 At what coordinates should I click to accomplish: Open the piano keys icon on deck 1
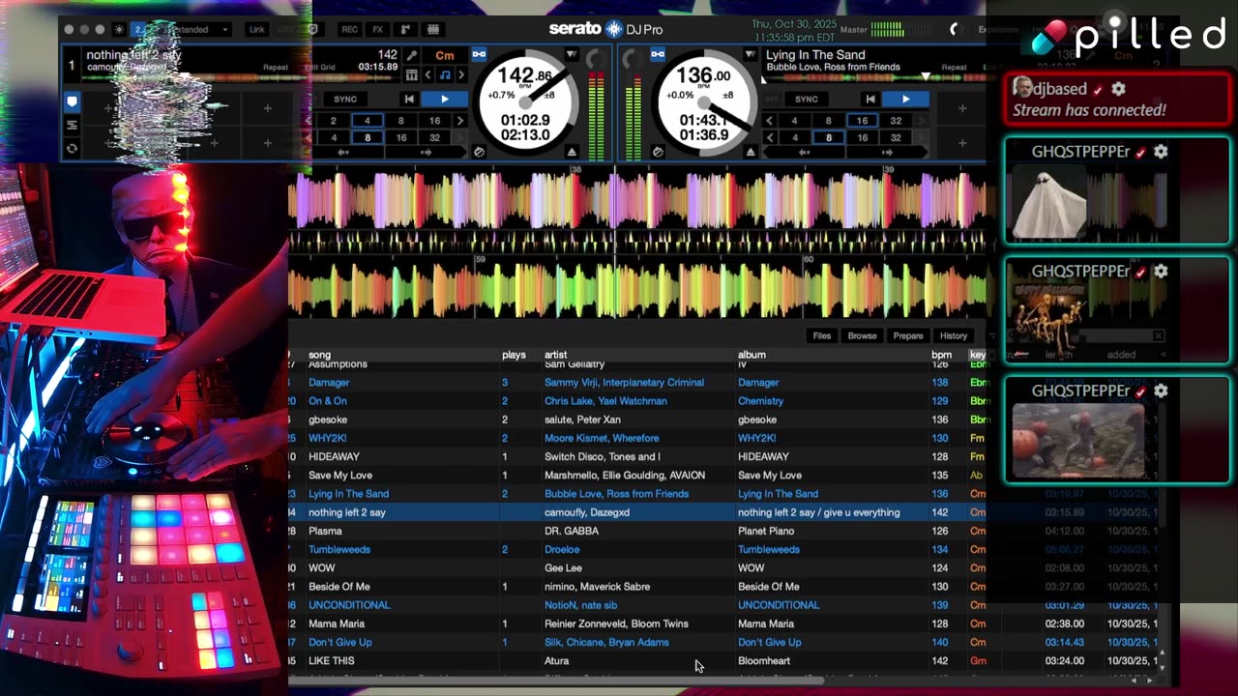pyautogui.click(x=412, y=75)
